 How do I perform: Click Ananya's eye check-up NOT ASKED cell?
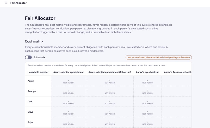point(147,91)
